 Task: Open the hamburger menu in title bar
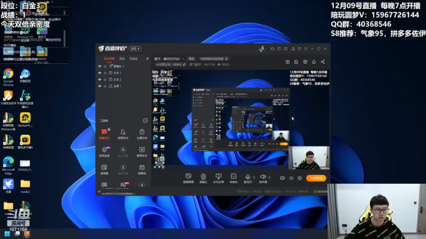306,49
